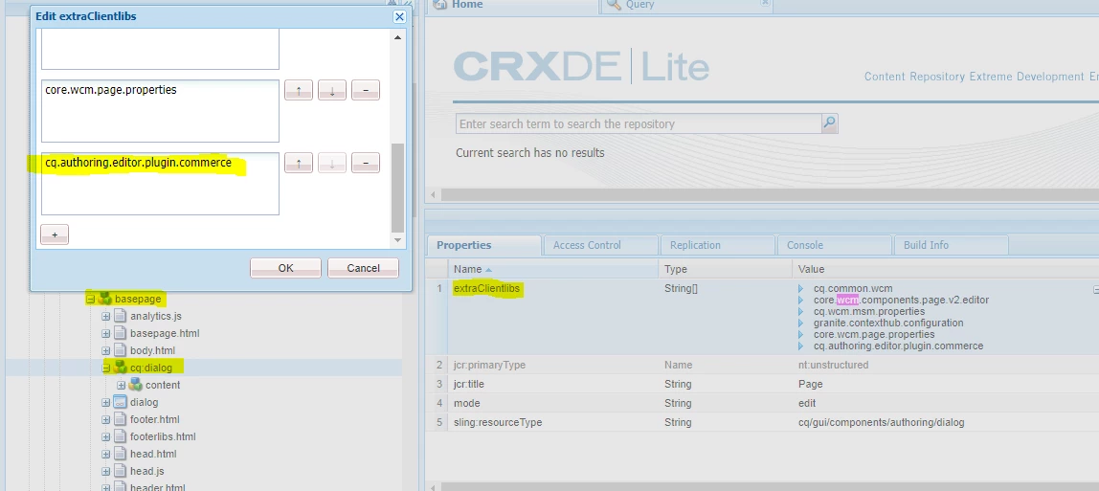Image resolution: width=1099 pixels, height=491 pixels.
Task: Select basepage.html file in tree
Action: [165, 333]
